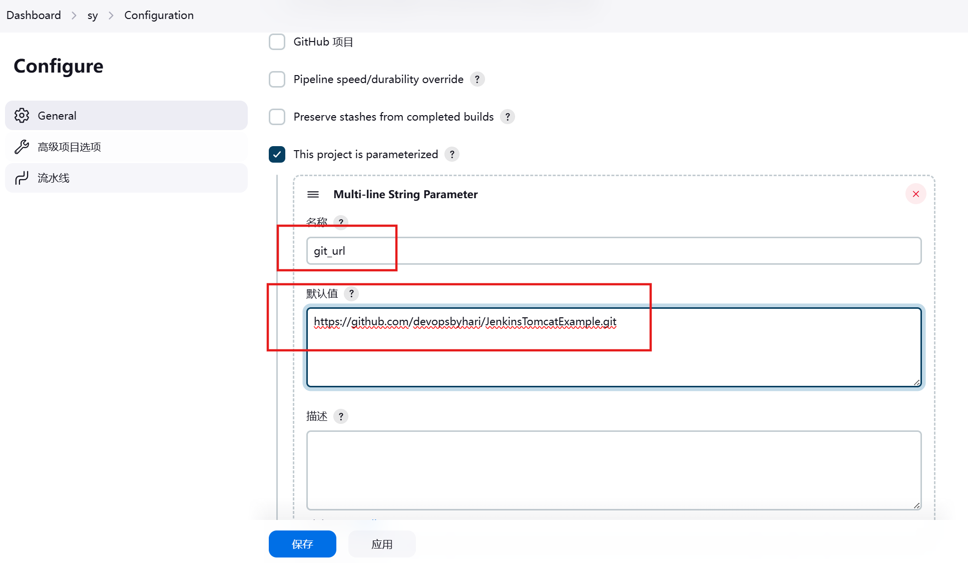Check Pipeline speed/durability override box

pos(277,79)
